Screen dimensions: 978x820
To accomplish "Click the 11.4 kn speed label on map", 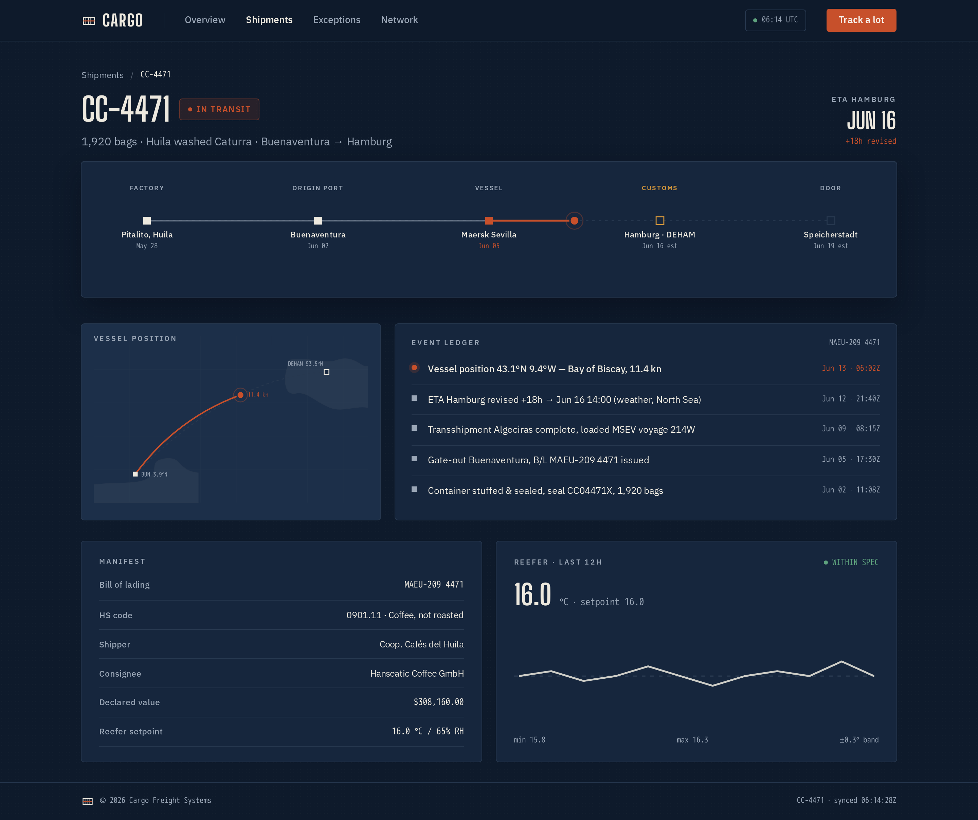I will 257,395.
